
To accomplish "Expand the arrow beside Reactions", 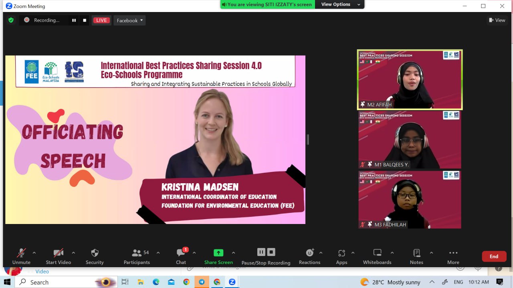I will 321,253.
